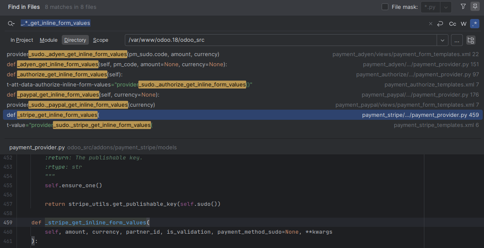This screenshot has height=248, width=484.
Task: Click line number 457 in preview gutter
Action: tap(8, 204)
